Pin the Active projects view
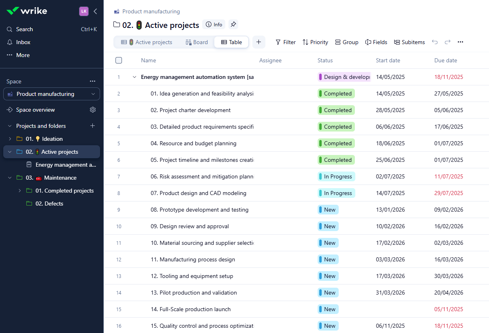Screen dimensions: 489x333 coord(233,24)
